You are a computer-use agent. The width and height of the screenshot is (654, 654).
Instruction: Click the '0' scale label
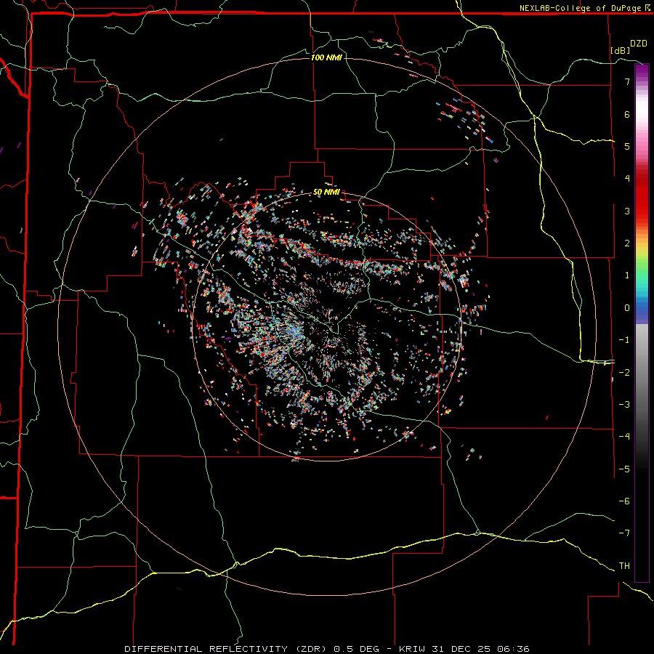point(627,308)
